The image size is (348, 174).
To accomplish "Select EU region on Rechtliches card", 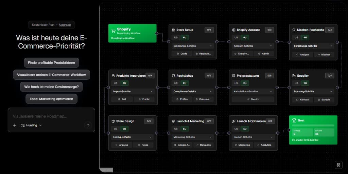I will pyautogui.click(x=185, y=83).
